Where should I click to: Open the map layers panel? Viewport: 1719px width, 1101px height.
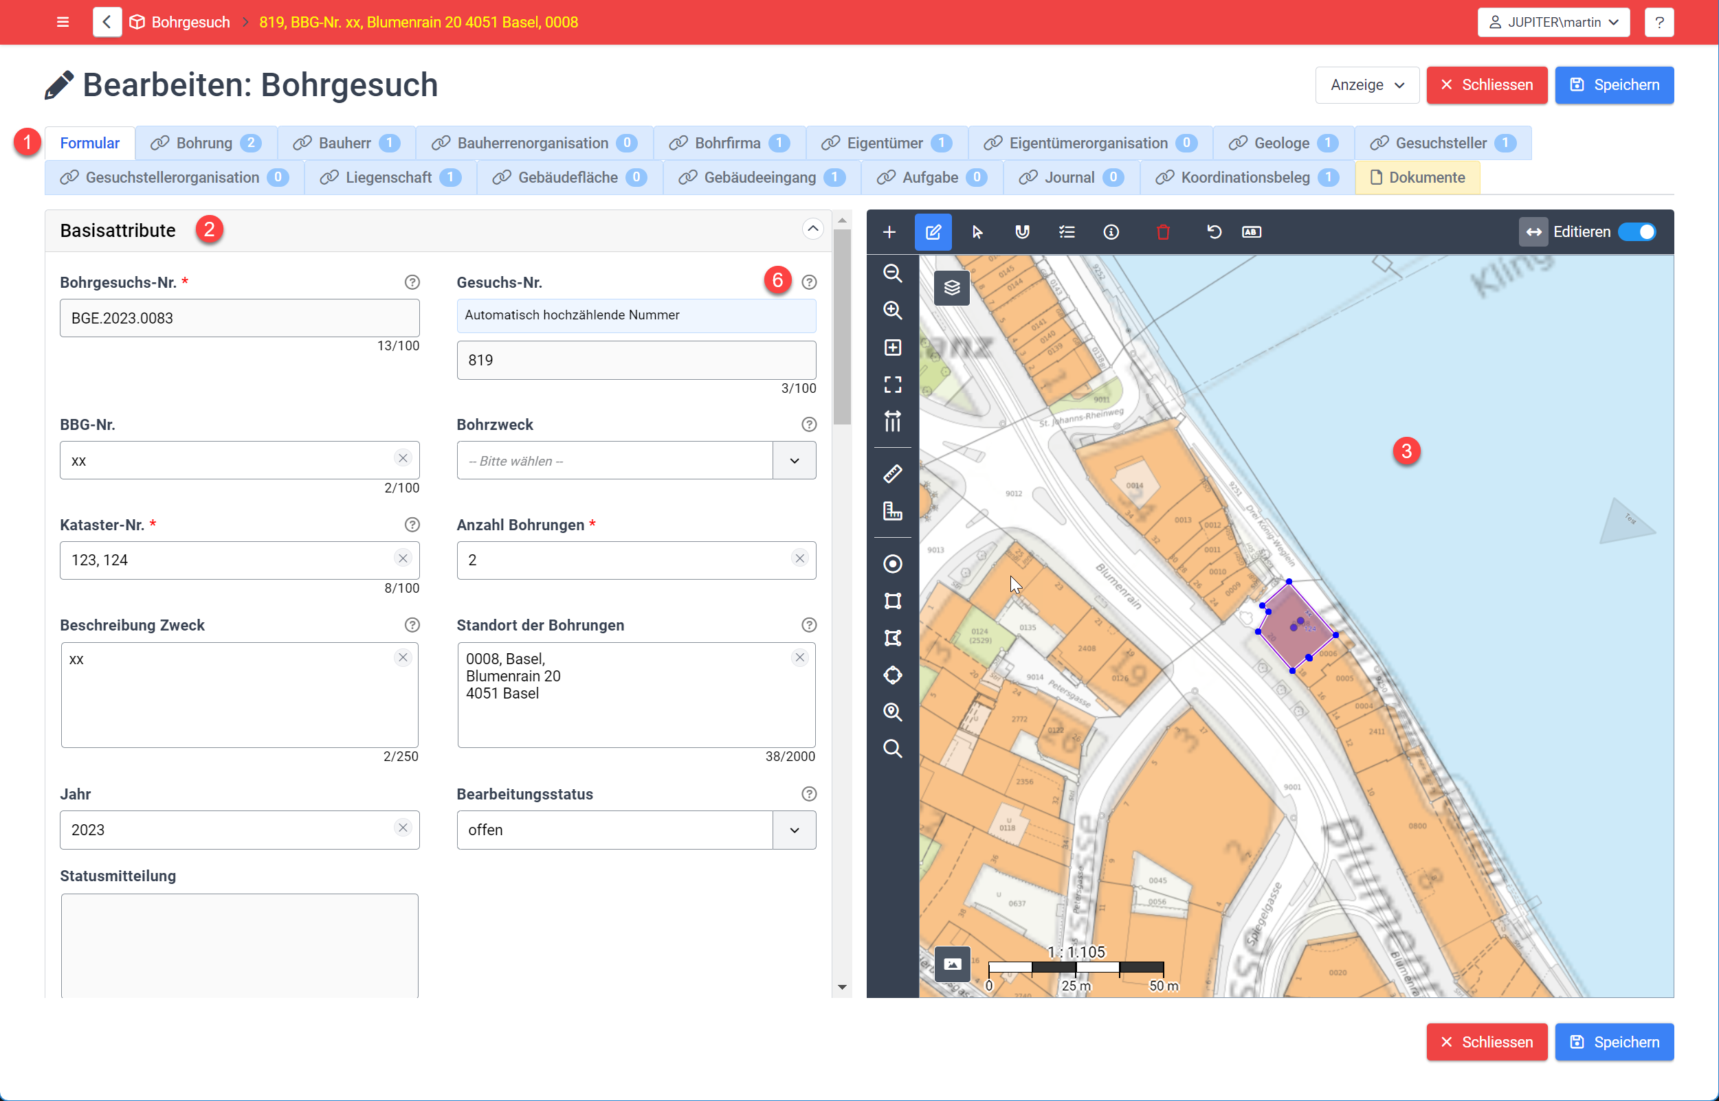[x=951, y=287]
